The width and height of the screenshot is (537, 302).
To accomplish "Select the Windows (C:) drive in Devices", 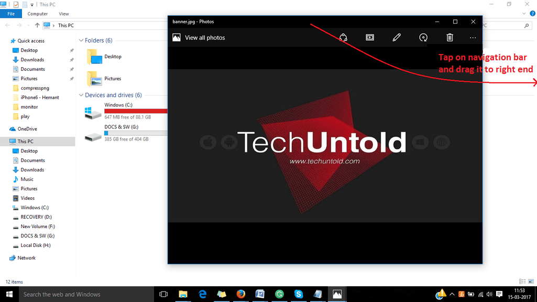I will (x=126, y=111).
